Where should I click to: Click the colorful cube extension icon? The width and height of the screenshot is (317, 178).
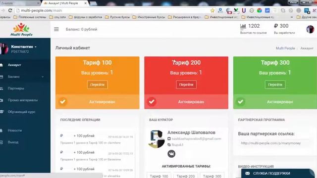pos(260,10)
